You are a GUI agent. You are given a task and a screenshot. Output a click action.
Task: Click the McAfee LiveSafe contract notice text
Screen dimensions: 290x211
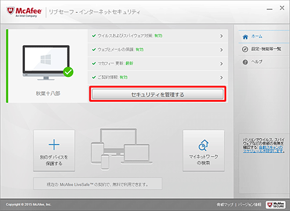pos(97,184)
